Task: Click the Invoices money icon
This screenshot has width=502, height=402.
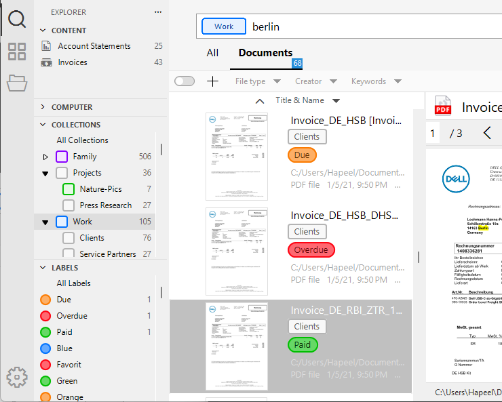Action: point(46,62)
